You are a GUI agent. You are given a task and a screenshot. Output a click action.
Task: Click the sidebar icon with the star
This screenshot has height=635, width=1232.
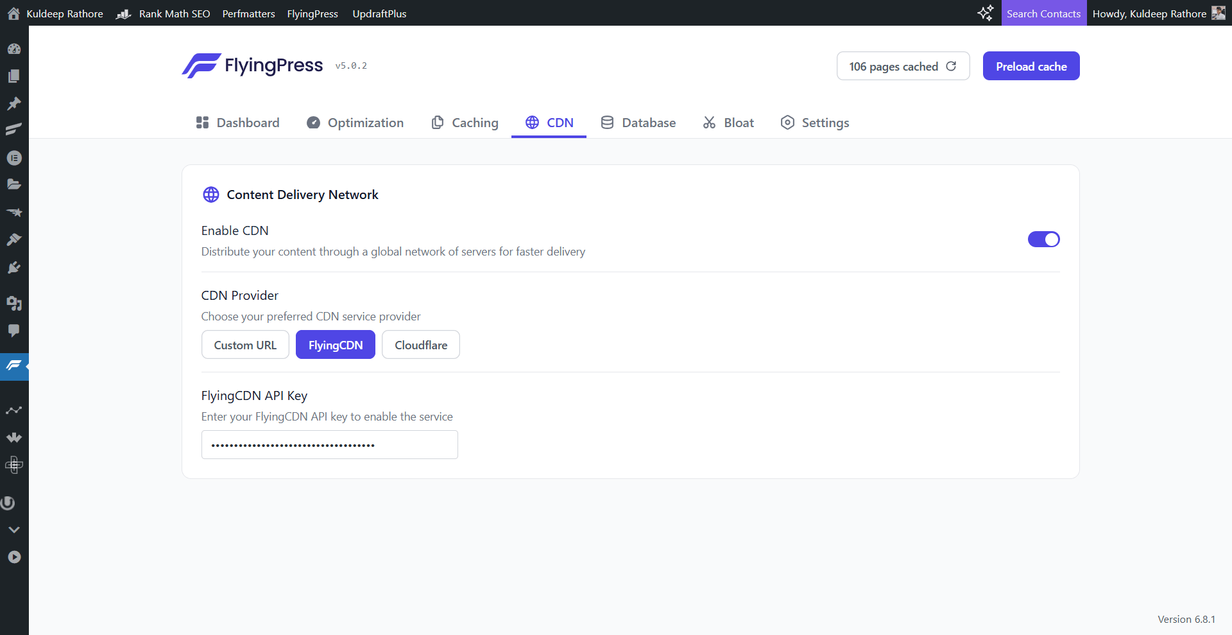14,212
